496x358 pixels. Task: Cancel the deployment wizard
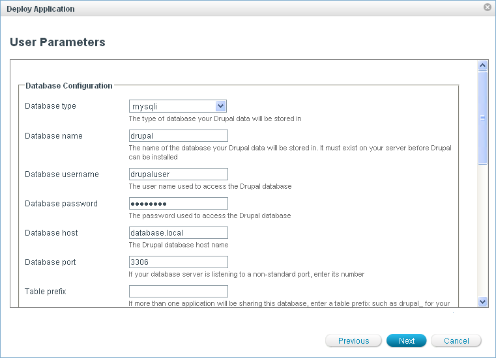click(456, 341)
